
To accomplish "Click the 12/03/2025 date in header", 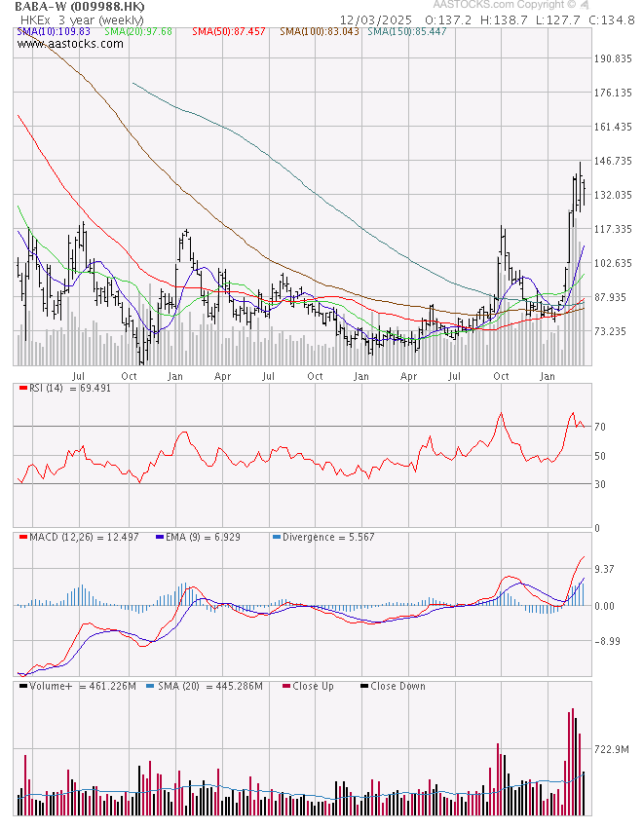I will point(376,19).
